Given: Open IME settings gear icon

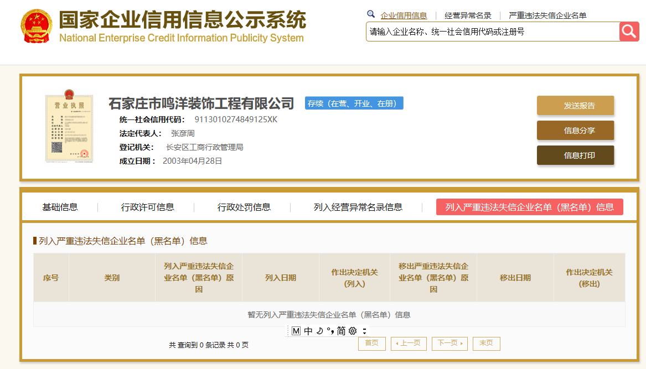Looking at the screenshot, I should pos(353,331).
